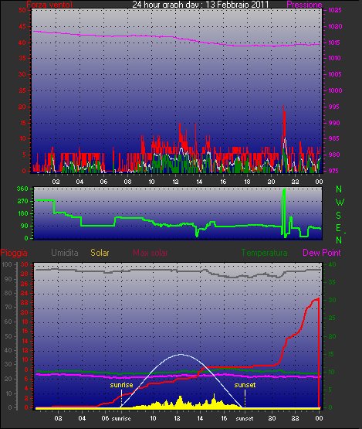Click the 'Umidita' humidity legend label

point(65,253)
